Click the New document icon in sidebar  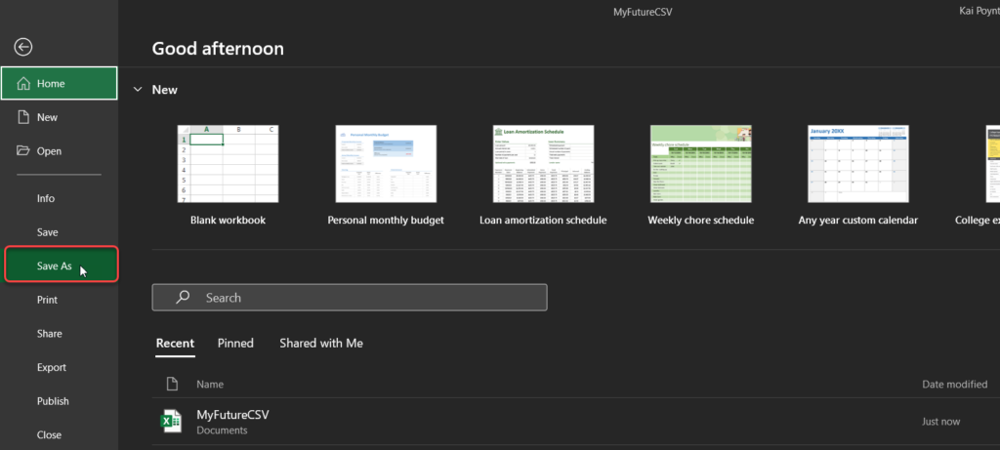(23, 117)
